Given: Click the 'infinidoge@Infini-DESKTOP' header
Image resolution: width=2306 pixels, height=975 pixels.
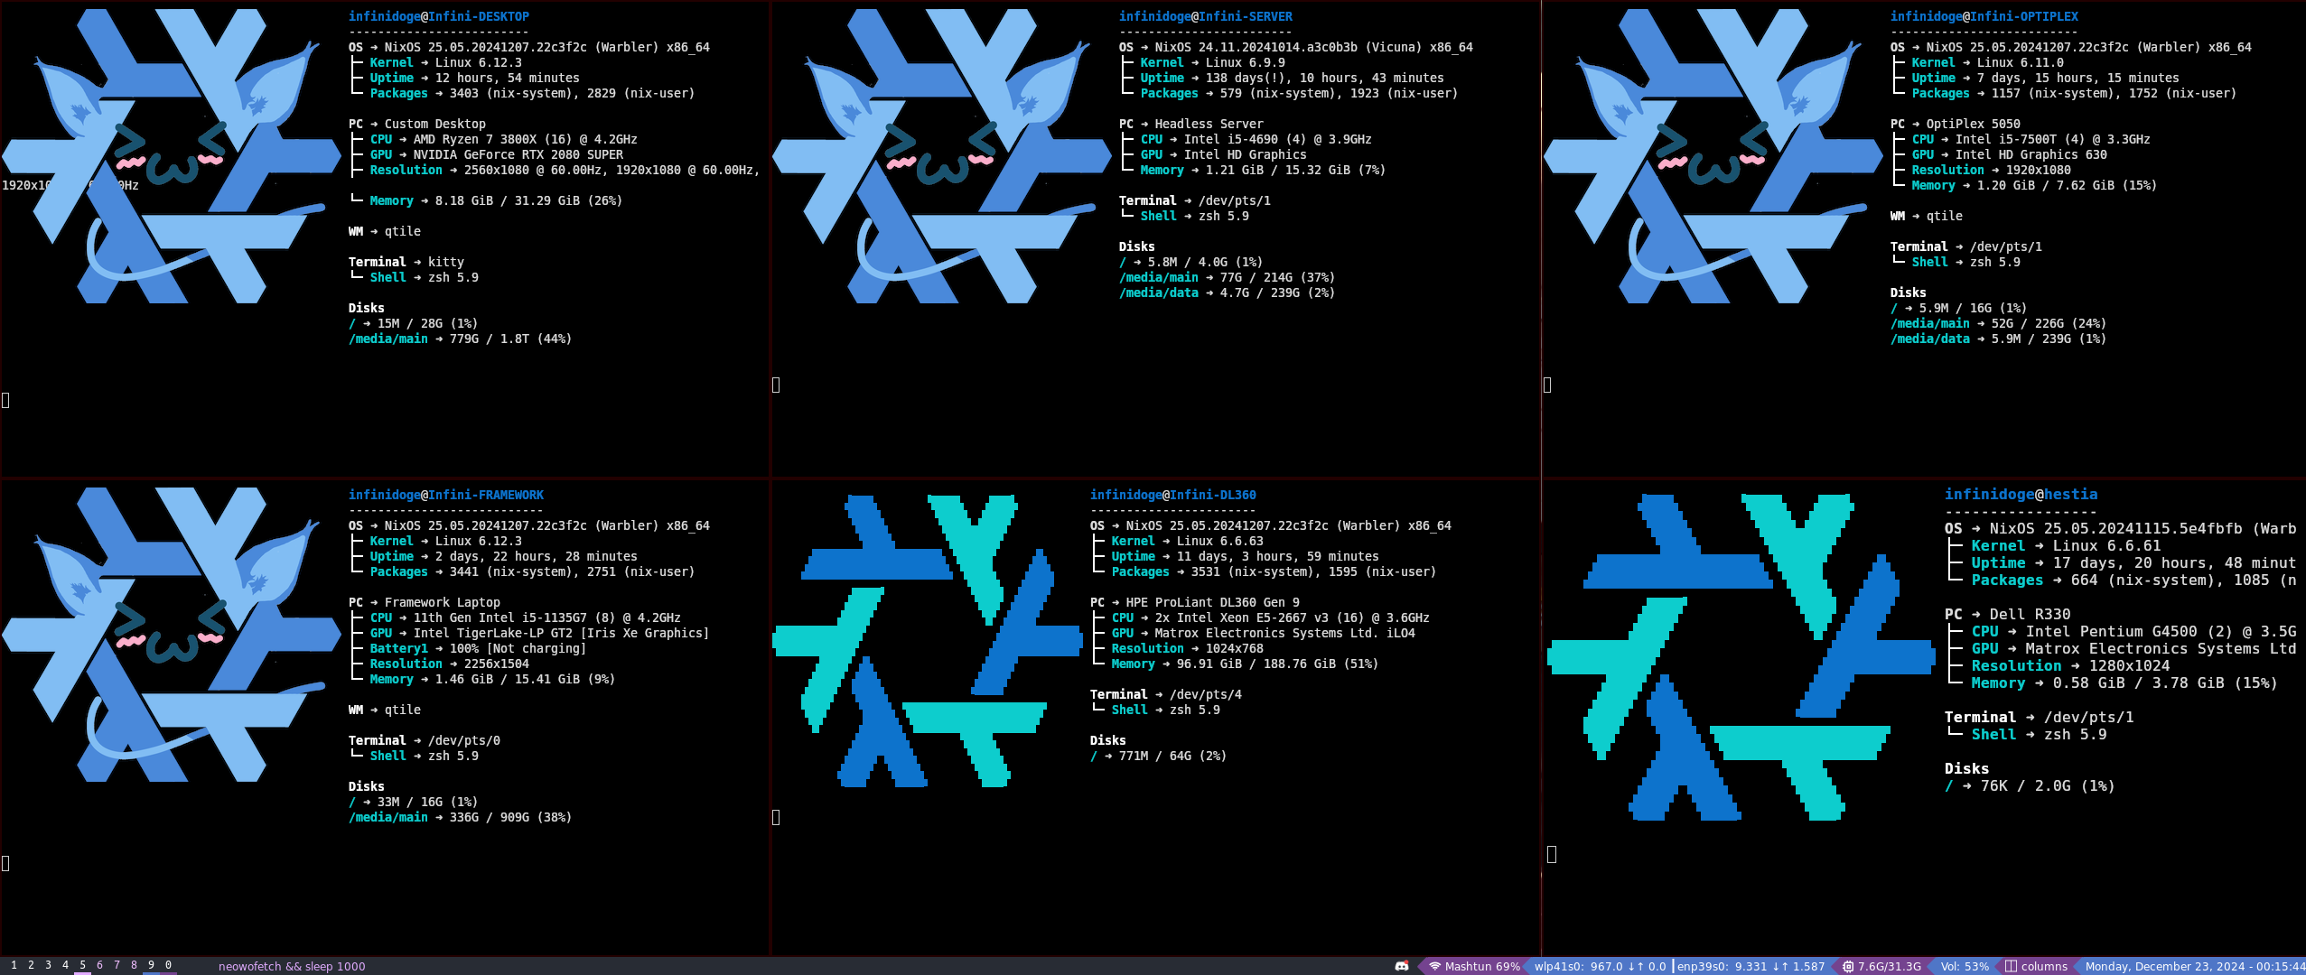Looking at the screenshot, I should point(439,16).
